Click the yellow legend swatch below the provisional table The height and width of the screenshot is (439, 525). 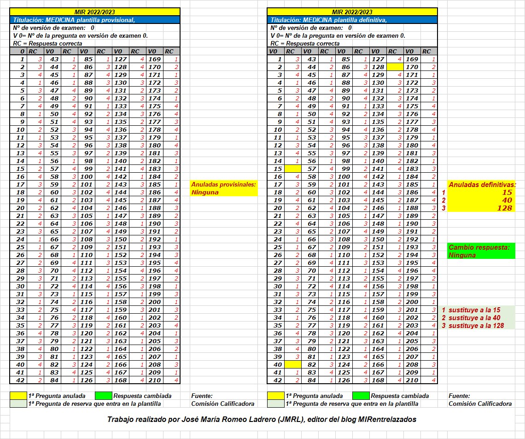[x=18, y=396]
